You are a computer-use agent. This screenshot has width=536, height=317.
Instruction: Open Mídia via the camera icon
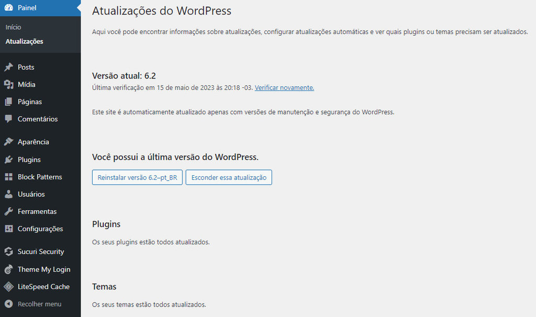point(9,84)
